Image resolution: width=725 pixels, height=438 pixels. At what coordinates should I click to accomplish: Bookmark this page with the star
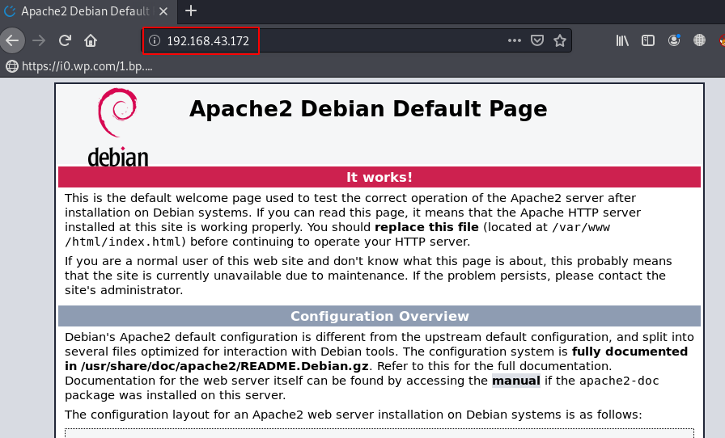[x=560, y=40]
